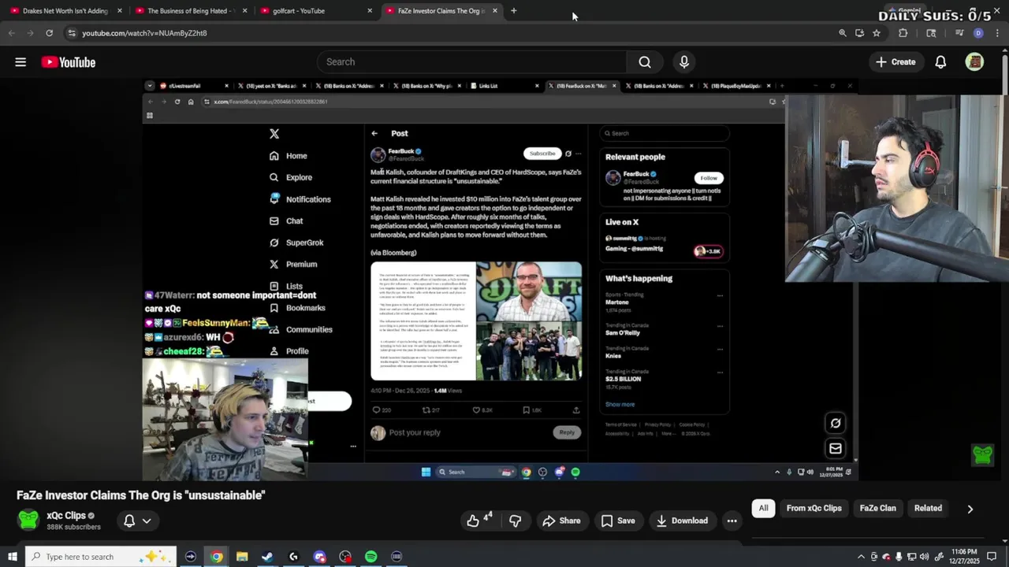Open Chrome media controls icon
The width and height of the screenshot is (1009, 567).
point(959,33)
